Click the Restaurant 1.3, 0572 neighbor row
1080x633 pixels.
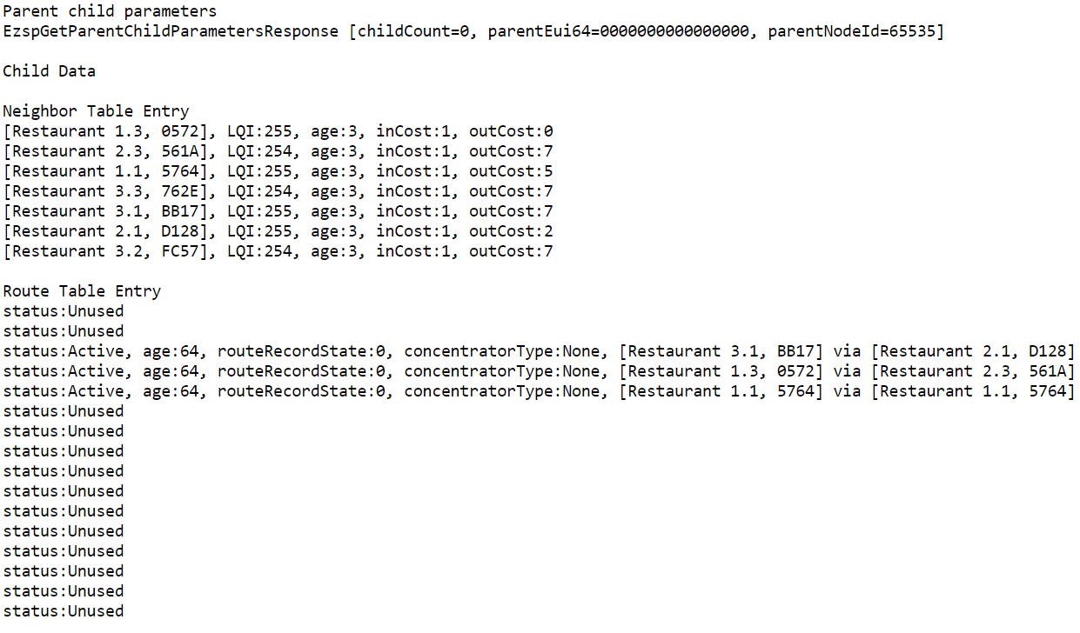click(x=278, y=131)
